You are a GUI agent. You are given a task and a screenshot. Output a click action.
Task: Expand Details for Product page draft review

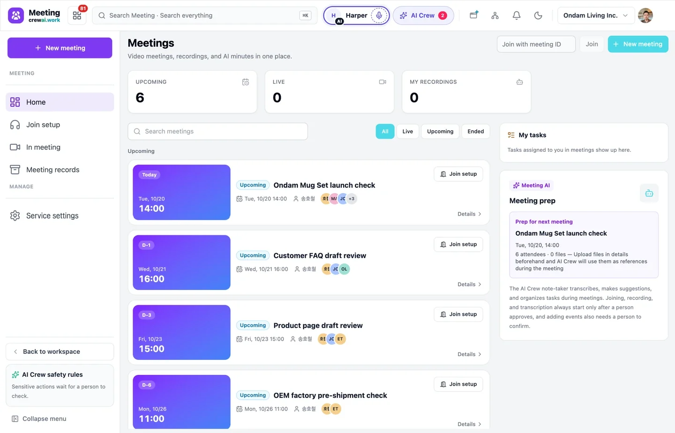point(470,354)
